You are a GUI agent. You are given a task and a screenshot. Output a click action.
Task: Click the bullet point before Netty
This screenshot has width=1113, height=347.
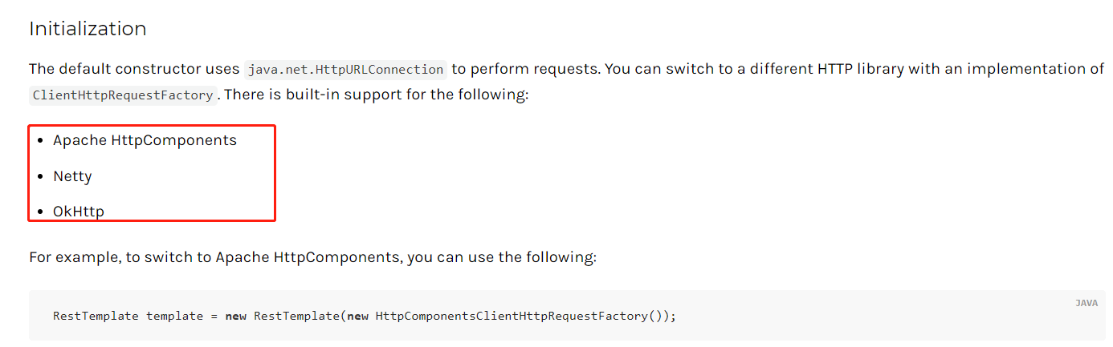[41, 177]
